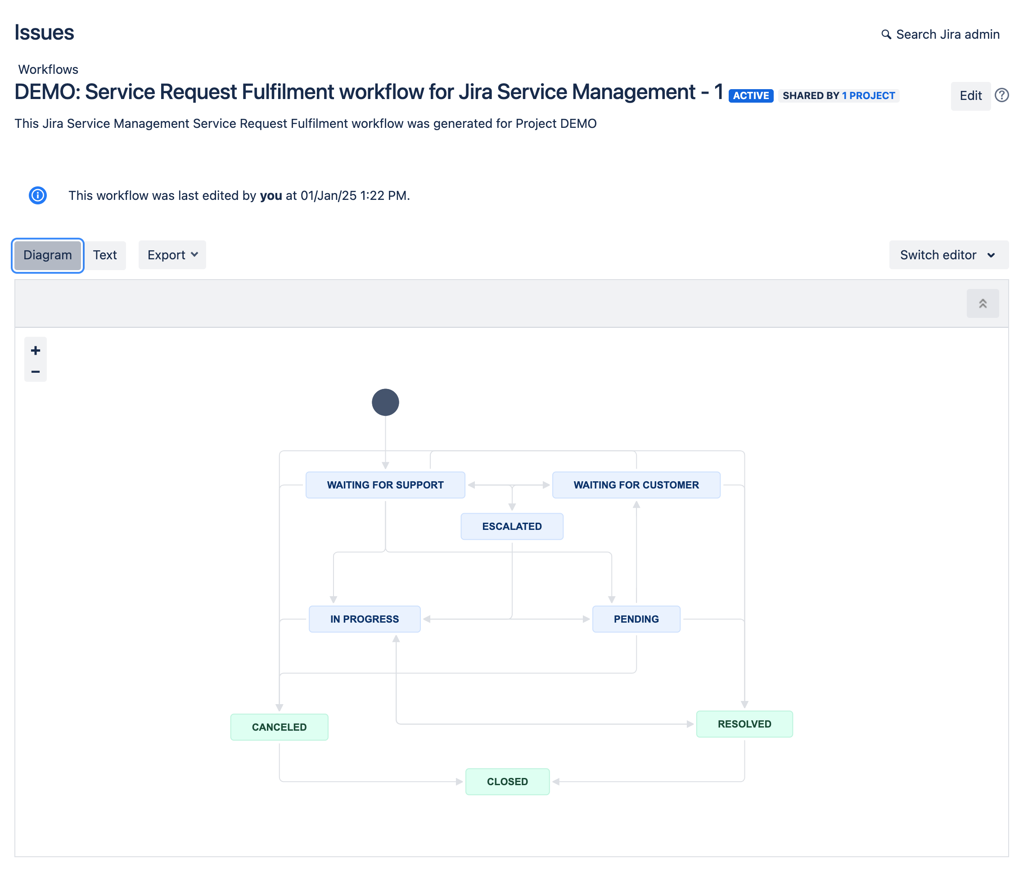The image size is (1028, 877).
Task: Click the search magnifier icon
Action: click(x=886, y=34)
